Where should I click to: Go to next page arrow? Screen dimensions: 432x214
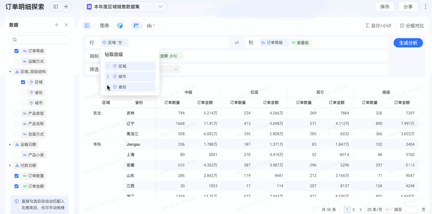pos(361,210)
